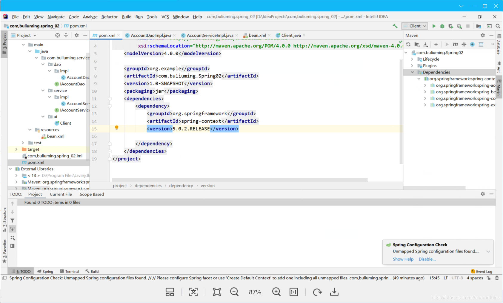Click zoom in magnifier in image viewer
The height and width of the screenshot is (303, 503).
276,292
